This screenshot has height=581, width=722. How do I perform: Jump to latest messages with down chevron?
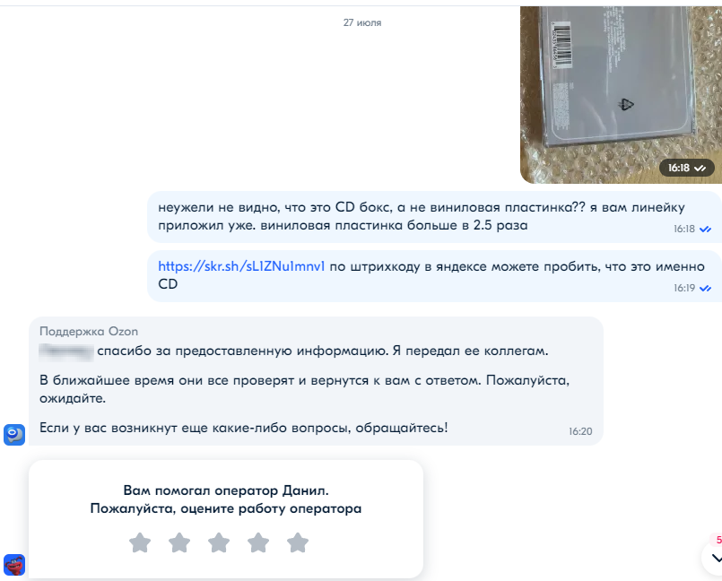point(716,558)
